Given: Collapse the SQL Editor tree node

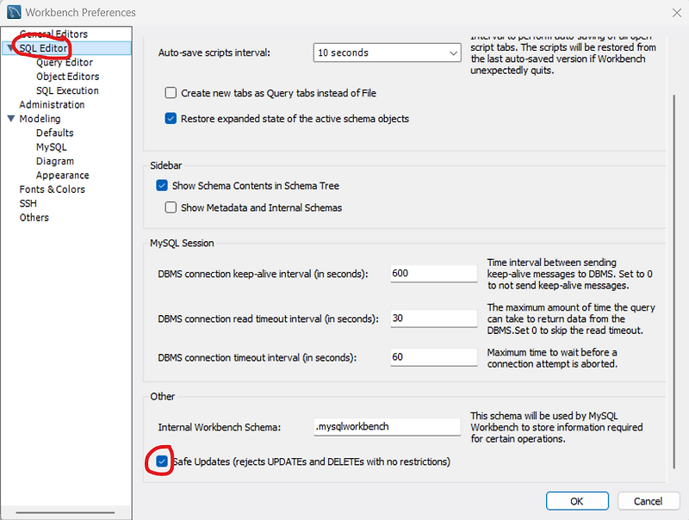Looking at the screenshot, I should [x=10, y=47].
